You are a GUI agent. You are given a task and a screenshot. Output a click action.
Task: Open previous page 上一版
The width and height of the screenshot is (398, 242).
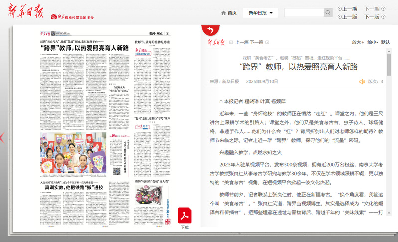348,17
